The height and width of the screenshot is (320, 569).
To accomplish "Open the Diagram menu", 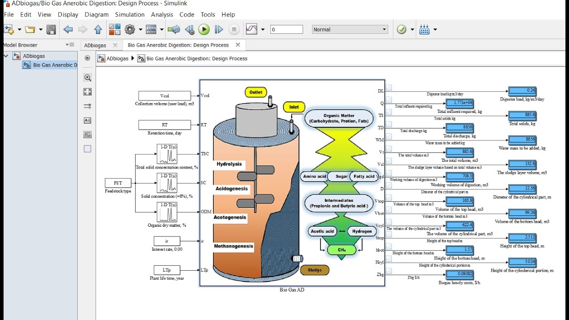I will tap(96, 14).
